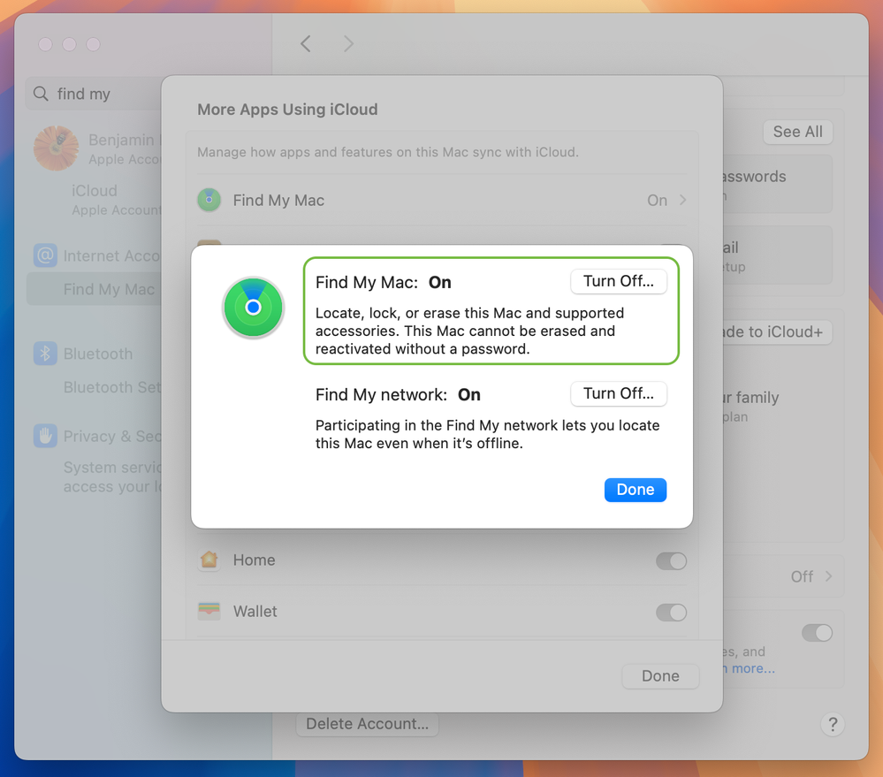Click the gray Done button on iCloud sheet

tap(660, 675)
